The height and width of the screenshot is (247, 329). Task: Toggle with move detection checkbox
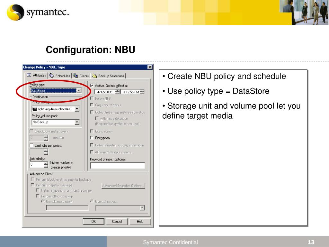97,118
